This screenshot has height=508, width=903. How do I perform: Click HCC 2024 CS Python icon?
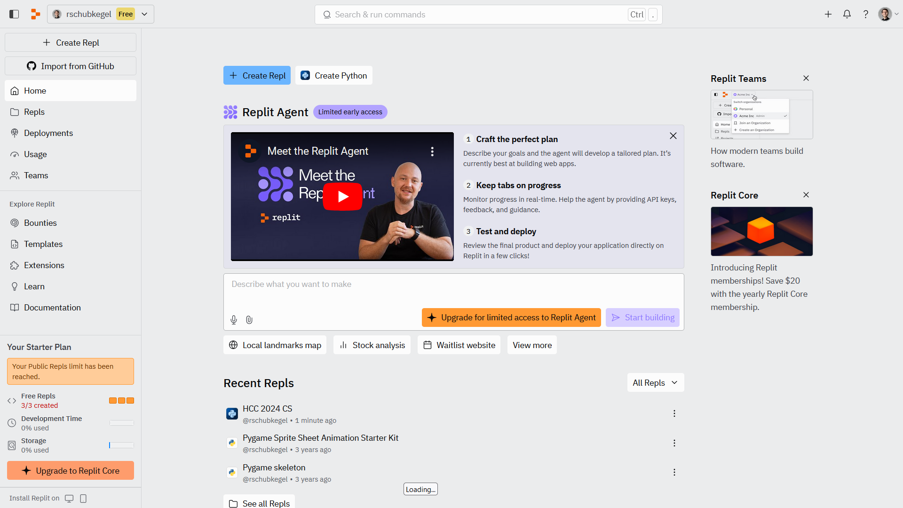tap(232, 413)
